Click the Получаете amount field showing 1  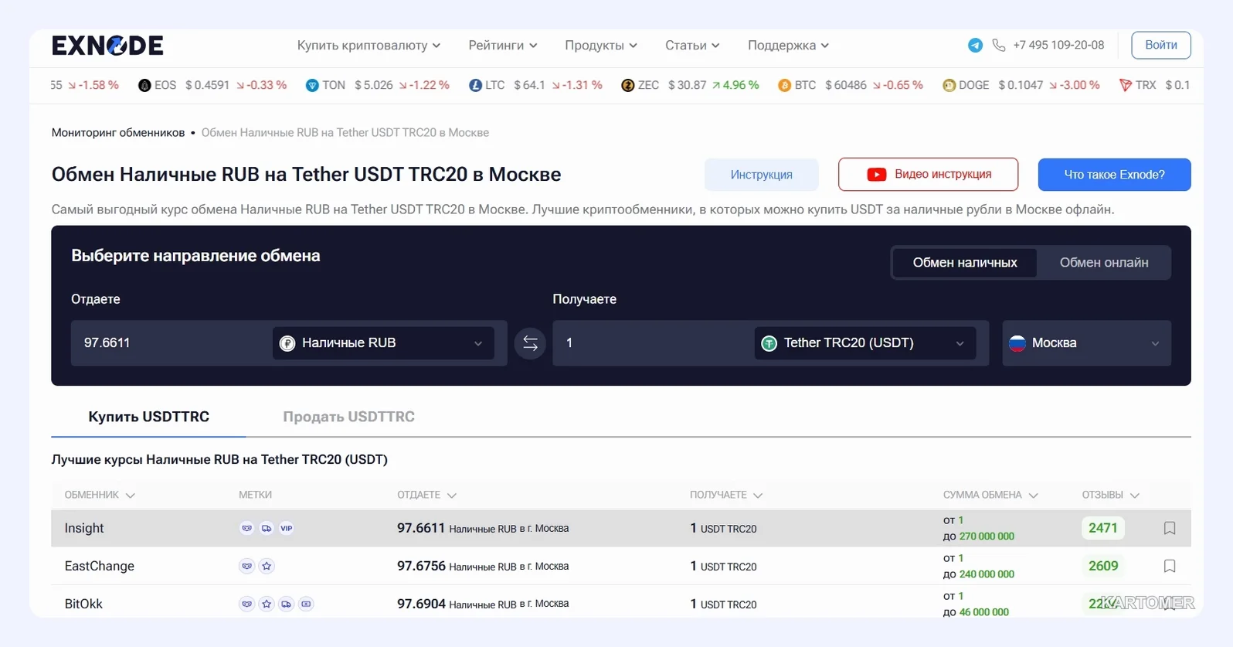pos(652,343)
